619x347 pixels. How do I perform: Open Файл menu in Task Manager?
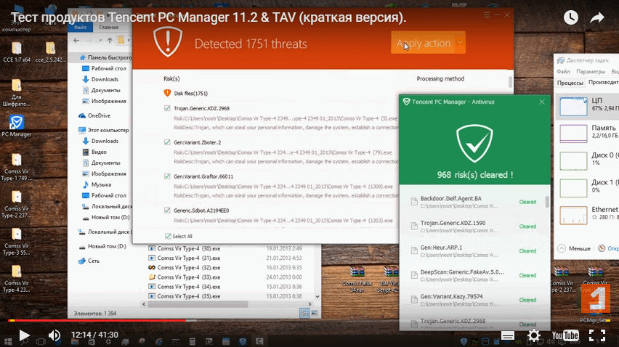[x=563, y=71]
